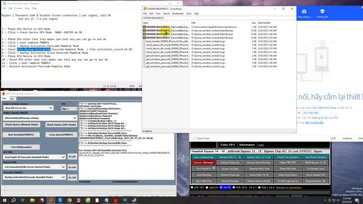Image resolution: width=363 pixels, height=204 pixels.
Task: Switch to Dr Linh SYSCFG tab
Action: pos(299,151)
